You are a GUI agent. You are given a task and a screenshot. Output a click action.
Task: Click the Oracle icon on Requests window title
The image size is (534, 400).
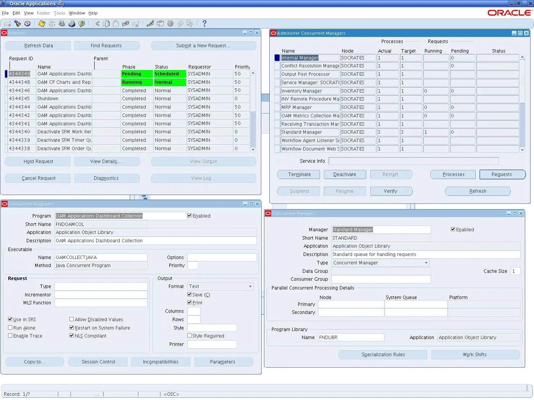click(x=5, y=33)
